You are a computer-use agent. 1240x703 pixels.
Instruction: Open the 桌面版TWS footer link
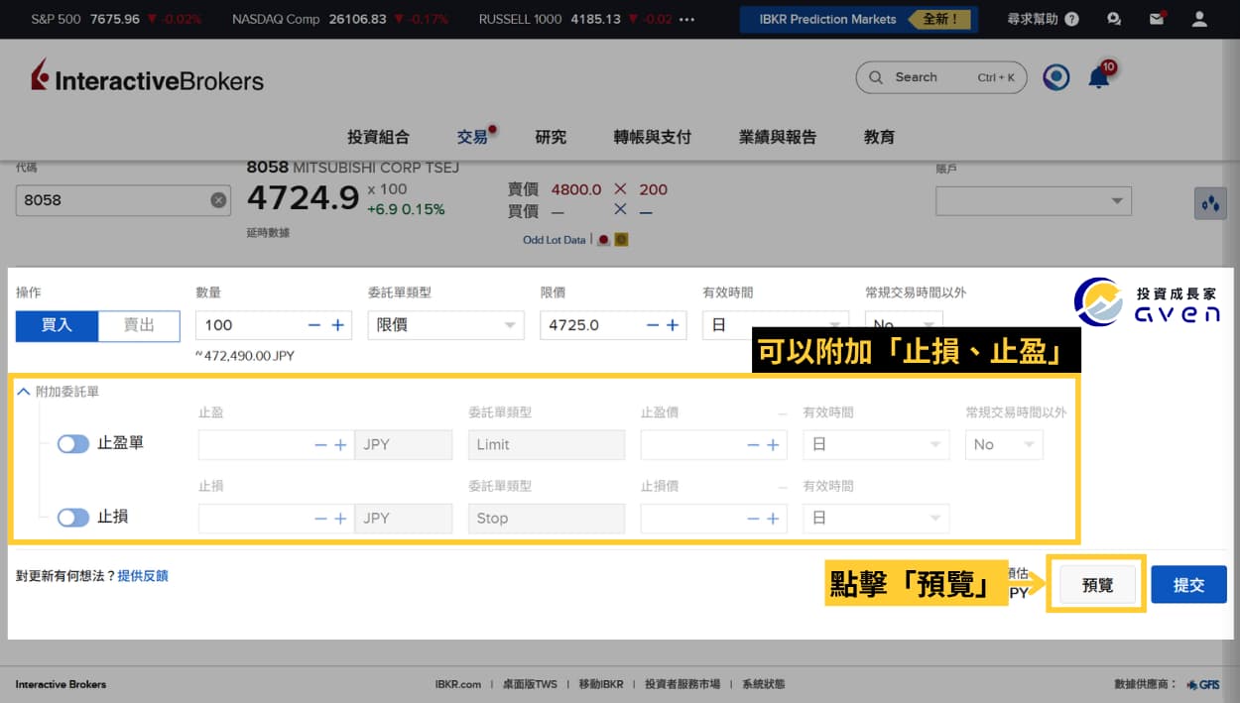(x=530, y=684)
